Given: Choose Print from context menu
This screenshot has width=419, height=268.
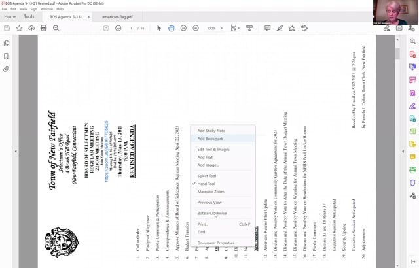Looking at the screenshot, I should 223,224.
